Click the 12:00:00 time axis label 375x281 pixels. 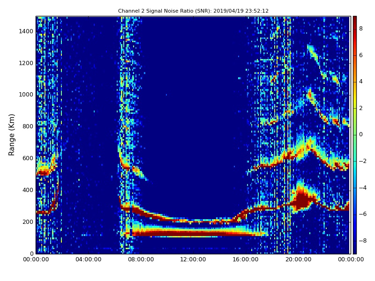click(193, 259)
